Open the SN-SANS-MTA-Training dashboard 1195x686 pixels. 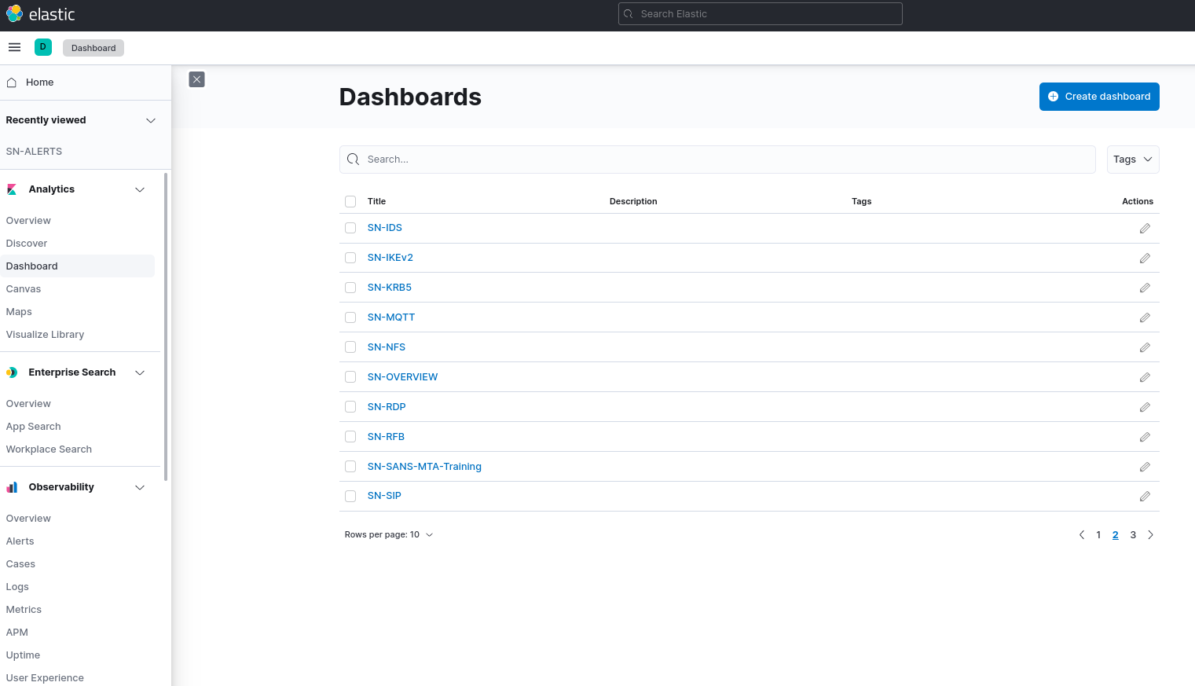coord(424,467)
